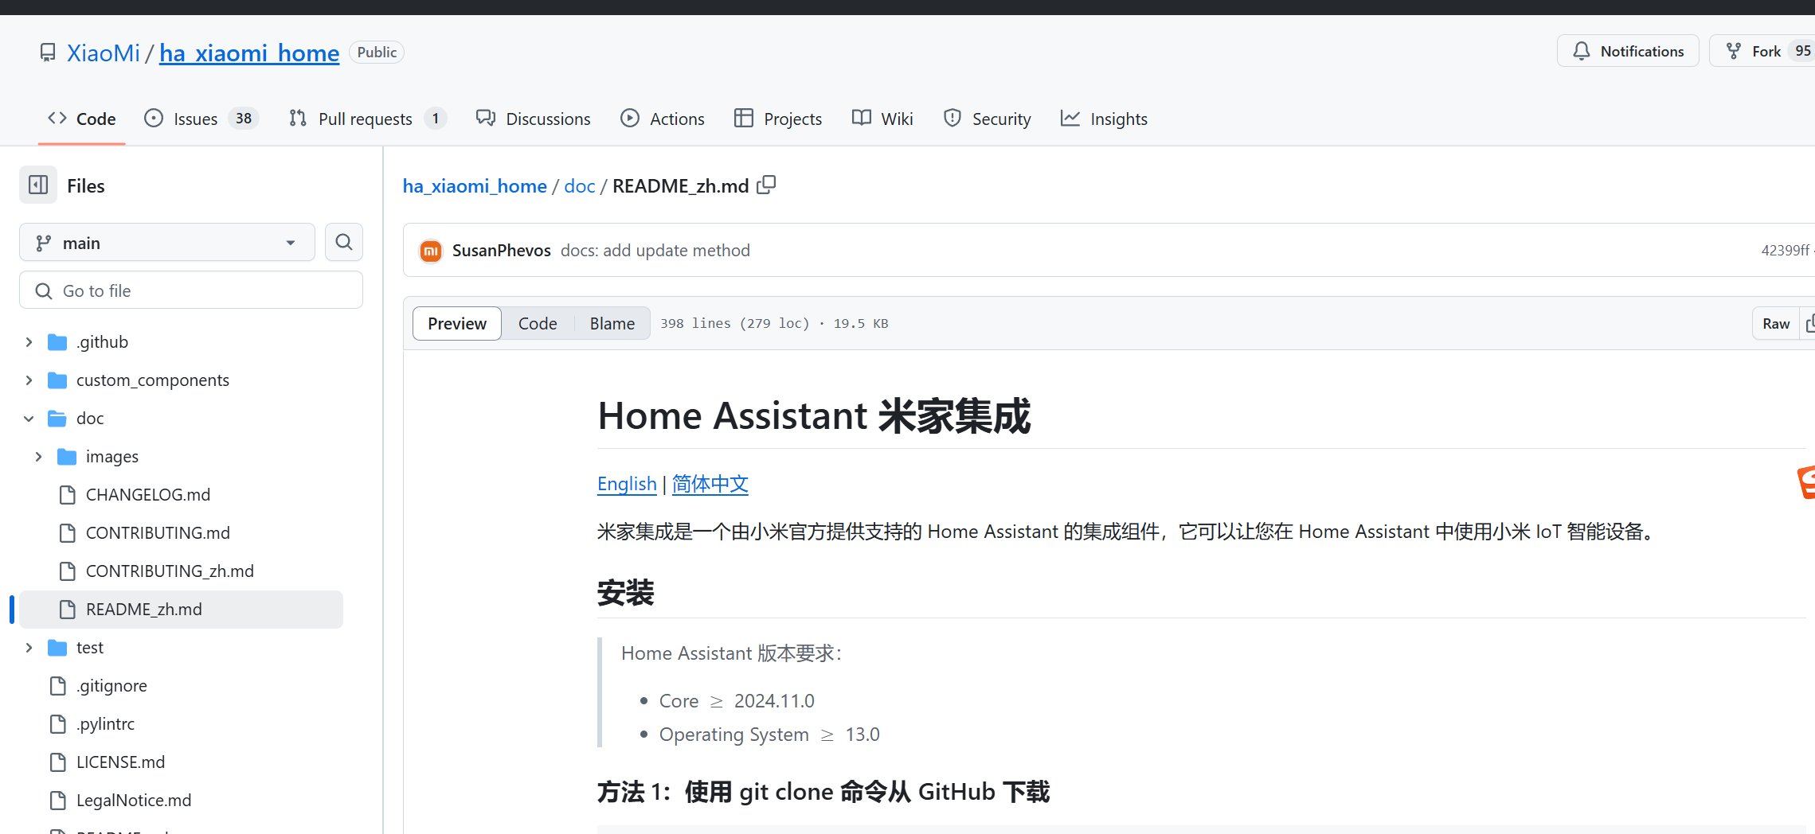The height and width of the screenshot is (834, 1815).
Task: Open CHANGELOG.md in the file tree
Action: click(148, 495)
